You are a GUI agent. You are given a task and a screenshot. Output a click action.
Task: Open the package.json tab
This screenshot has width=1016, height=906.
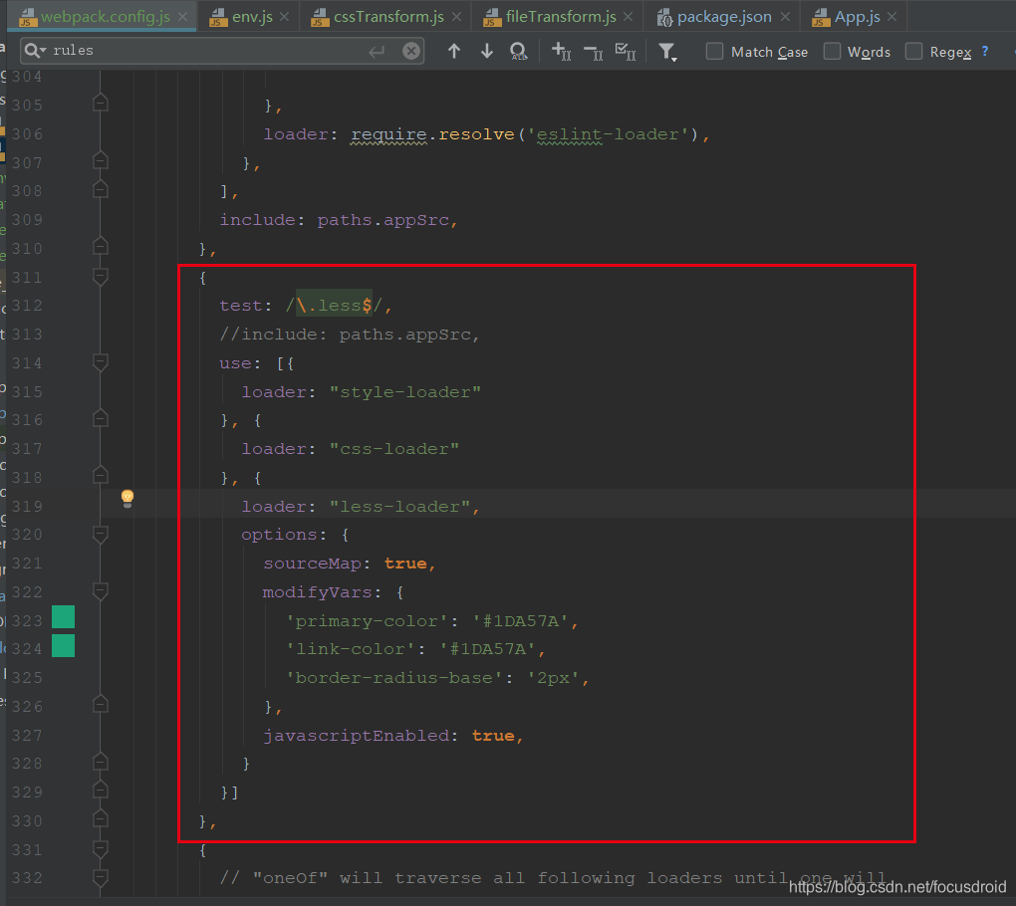[x=724, y=17]
